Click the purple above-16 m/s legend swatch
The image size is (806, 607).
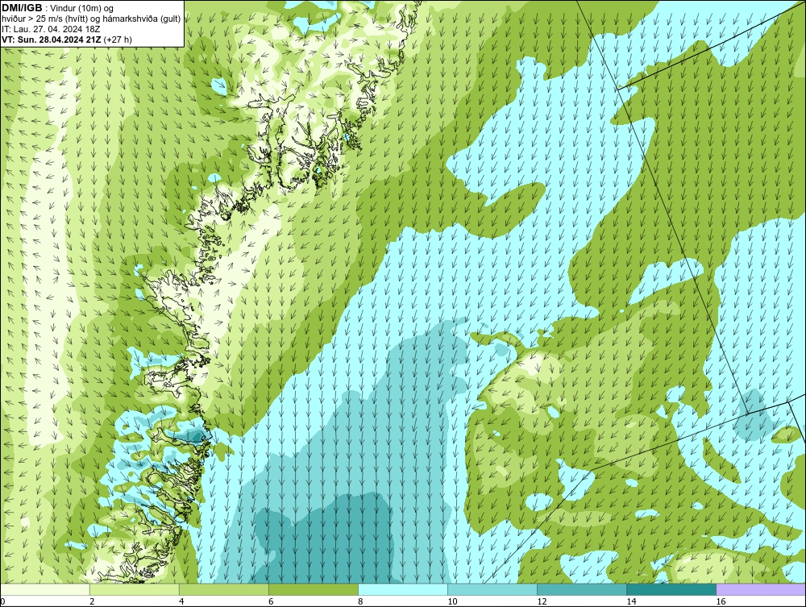pyautogui.click(x=761, y=589)
